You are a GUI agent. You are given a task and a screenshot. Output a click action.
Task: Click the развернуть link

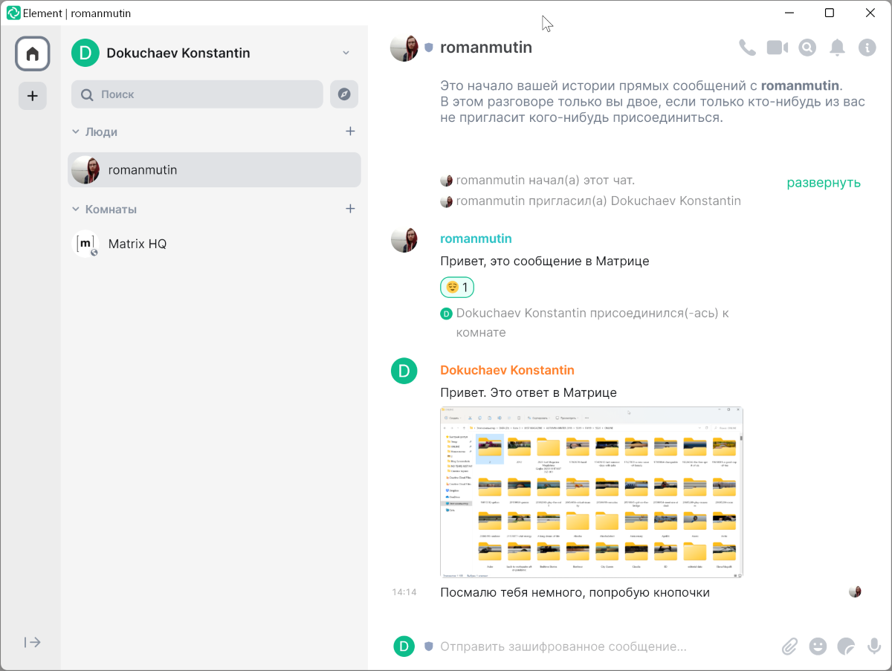click(x=824, y=182)
